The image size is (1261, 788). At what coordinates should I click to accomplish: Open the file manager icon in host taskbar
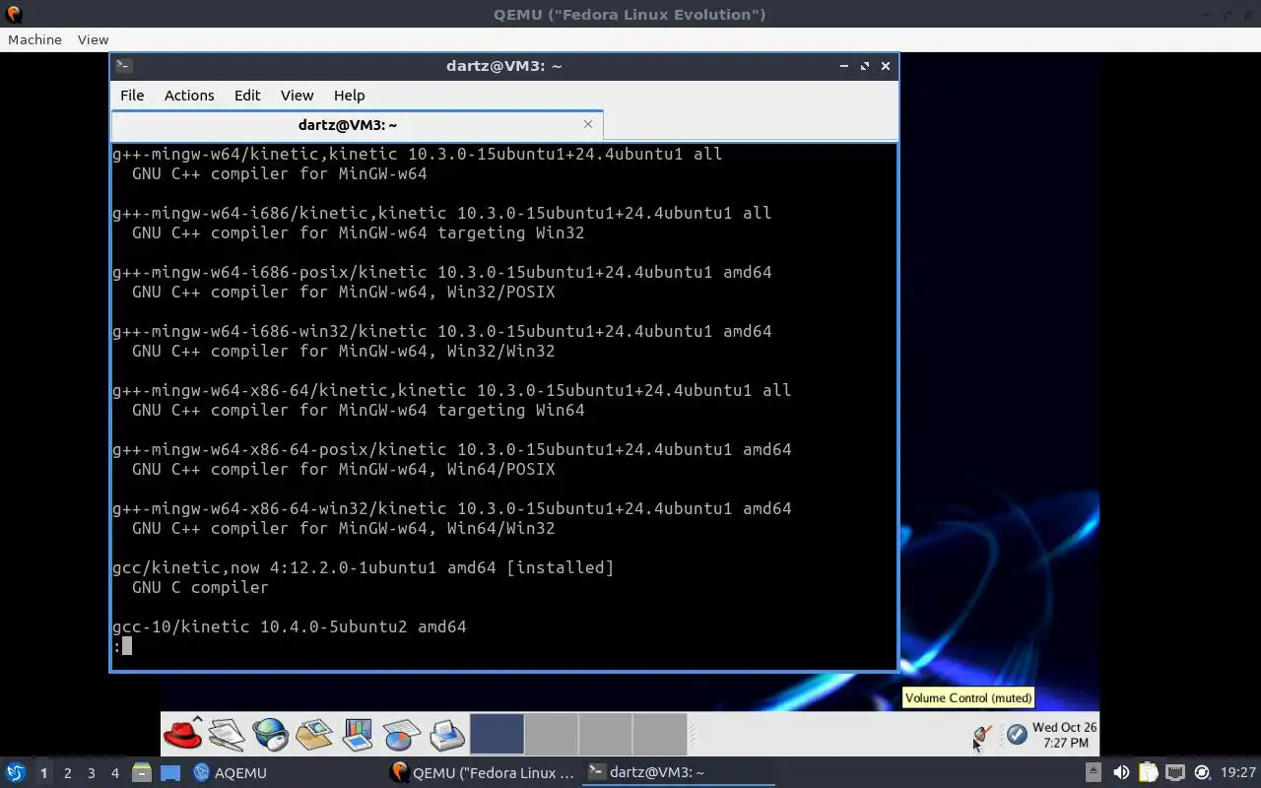141,772
